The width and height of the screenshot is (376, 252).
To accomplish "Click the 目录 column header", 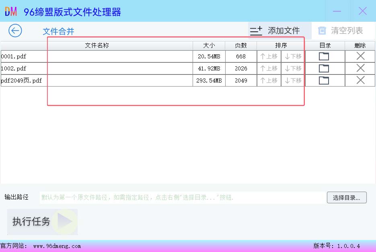I will tap(325, 45).
